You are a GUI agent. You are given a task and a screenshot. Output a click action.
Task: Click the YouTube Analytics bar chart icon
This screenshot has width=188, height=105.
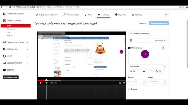point(4,63)
